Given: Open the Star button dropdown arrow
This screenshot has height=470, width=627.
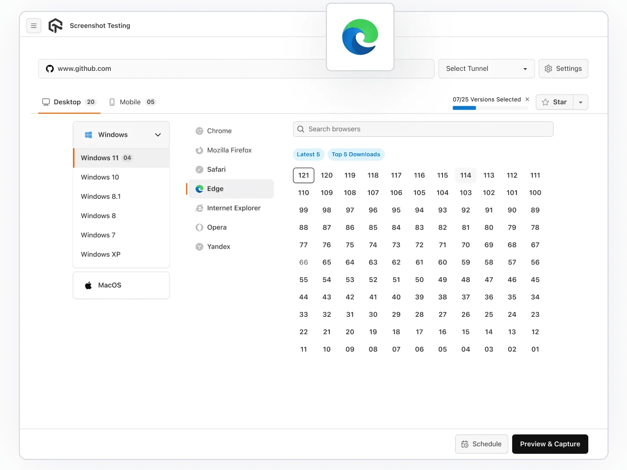Looking at the screenshot, I should (580, 102).
